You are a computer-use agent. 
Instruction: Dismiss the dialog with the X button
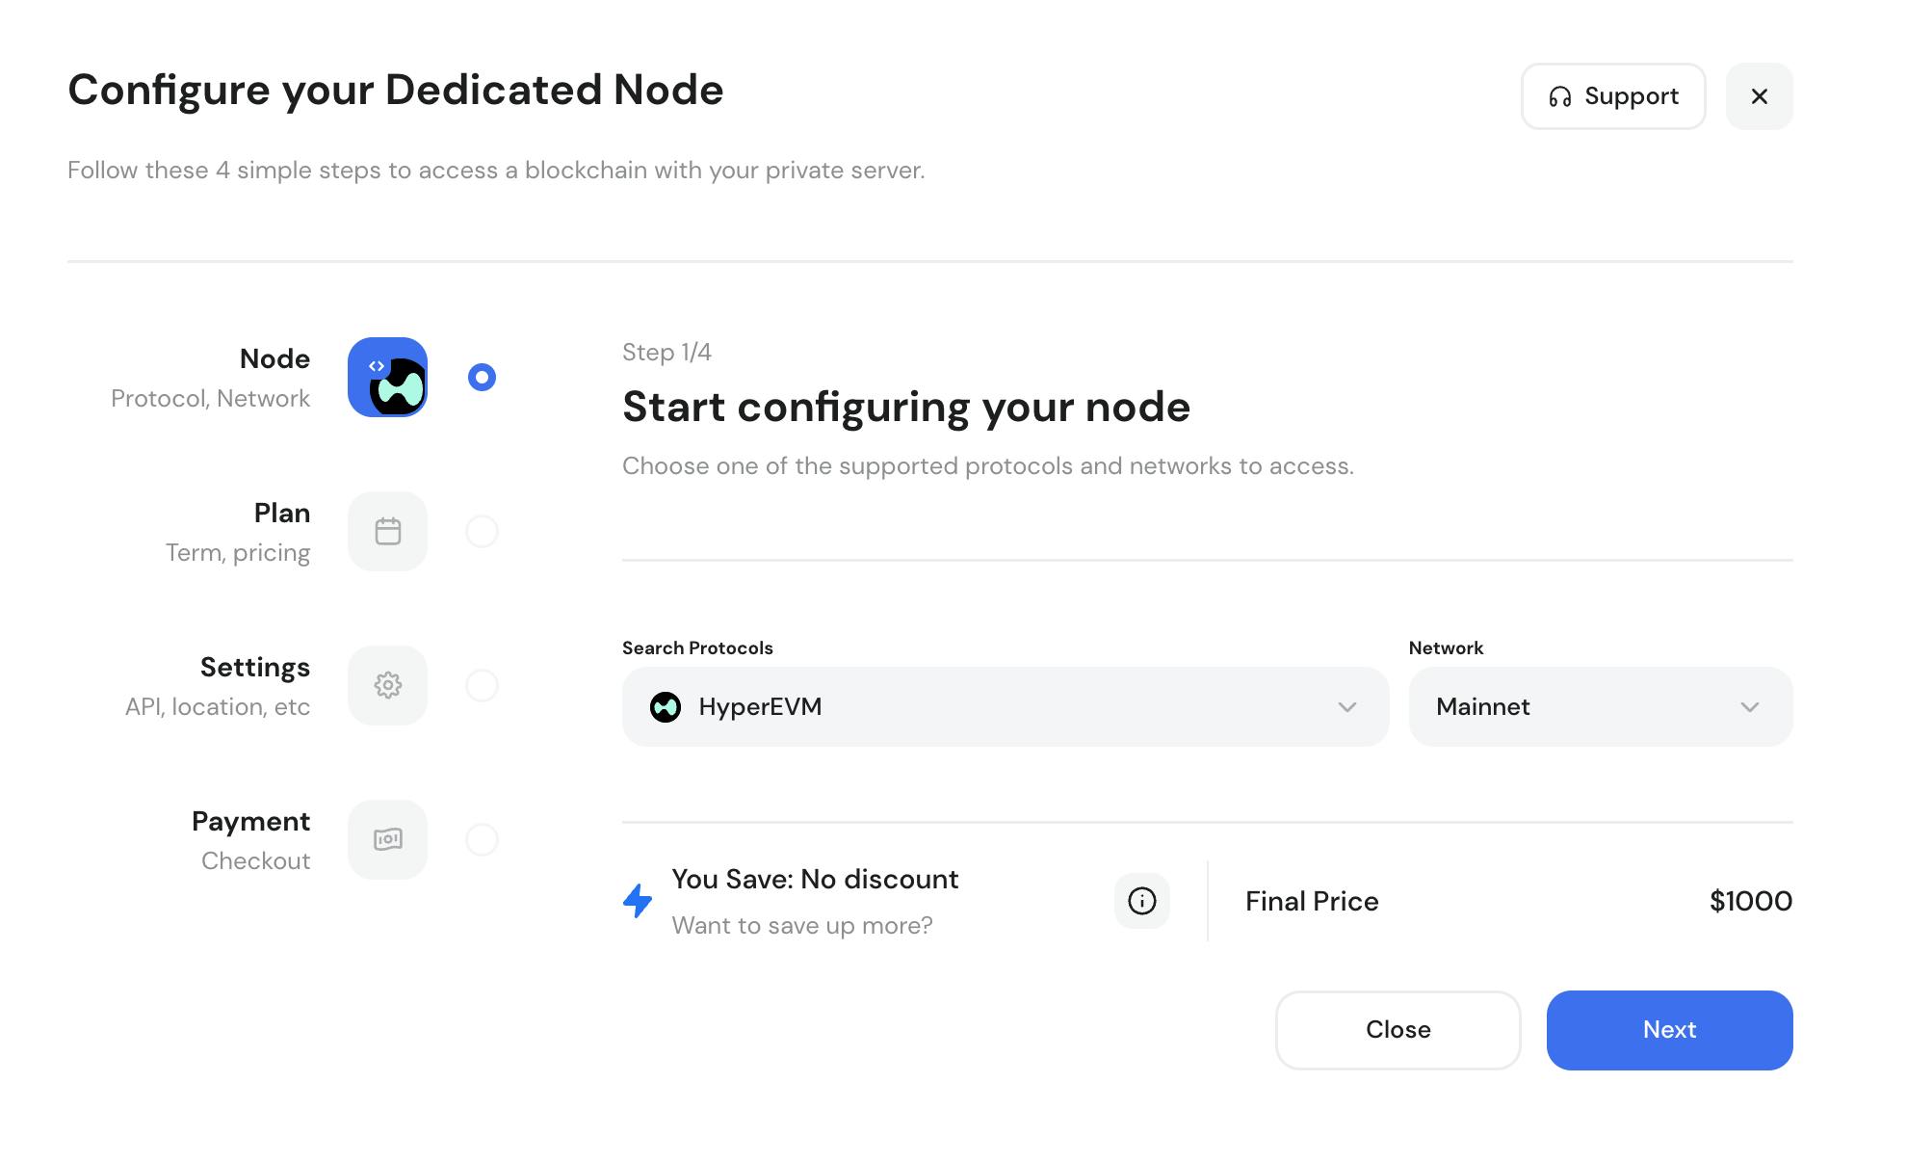tap(1759, 96)
